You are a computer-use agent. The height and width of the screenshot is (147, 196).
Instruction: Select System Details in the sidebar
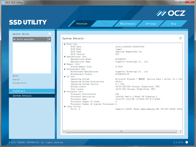[32, 96]
